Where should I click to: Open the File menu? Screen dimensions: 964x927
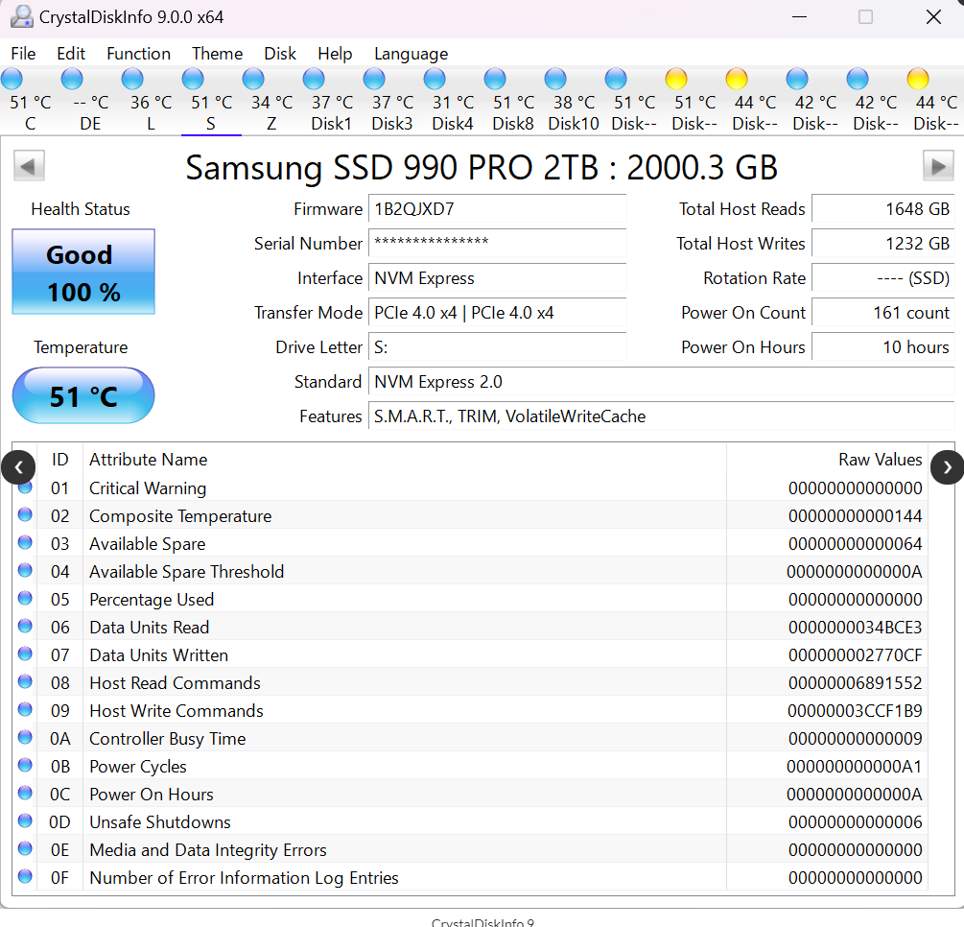tap(23, 54)
